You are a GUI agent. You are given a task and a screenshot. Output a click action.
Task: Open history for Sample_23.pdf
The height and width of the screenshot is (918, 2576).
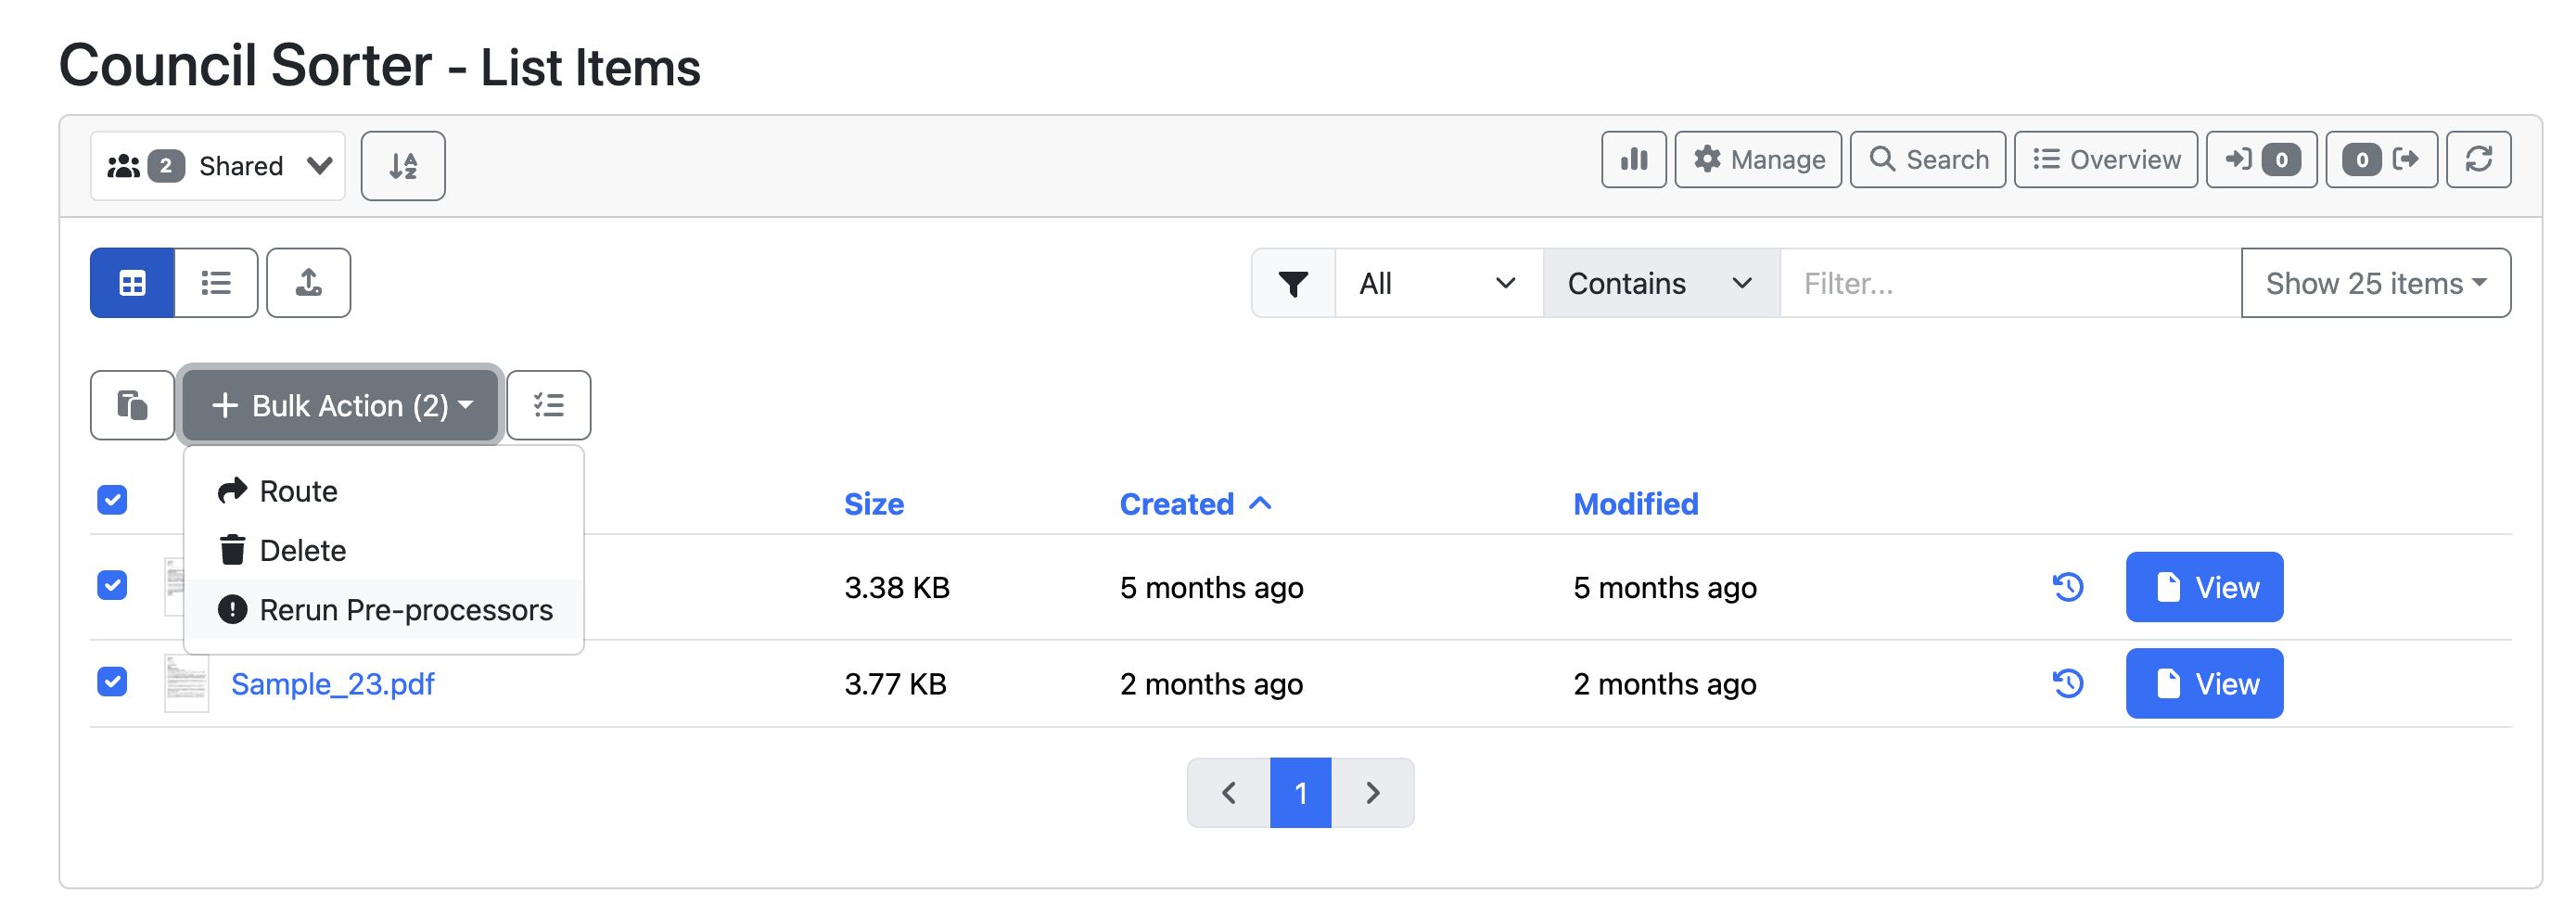(x=2067, y=684)
